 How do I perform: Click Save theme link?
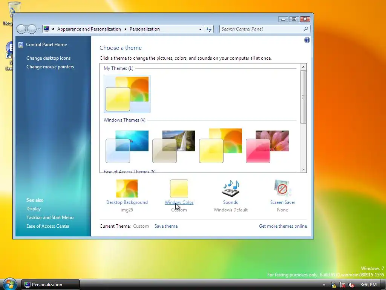(166, 226)
